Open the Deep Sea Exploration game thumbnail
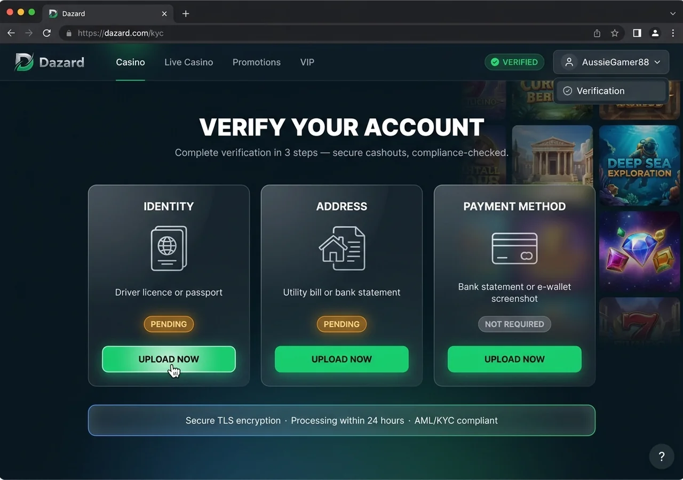The image size is (683, 480). (x=639, y=166)
